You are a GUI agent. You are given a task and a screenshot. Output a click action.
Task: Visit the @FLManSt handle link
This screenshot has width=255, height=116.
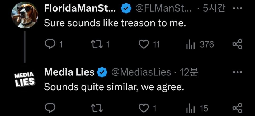[163, 9]
